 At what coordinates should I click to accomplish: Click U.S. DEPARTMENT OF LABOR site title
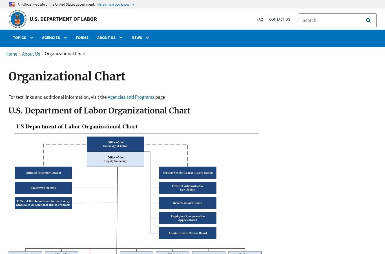point(63,19)
